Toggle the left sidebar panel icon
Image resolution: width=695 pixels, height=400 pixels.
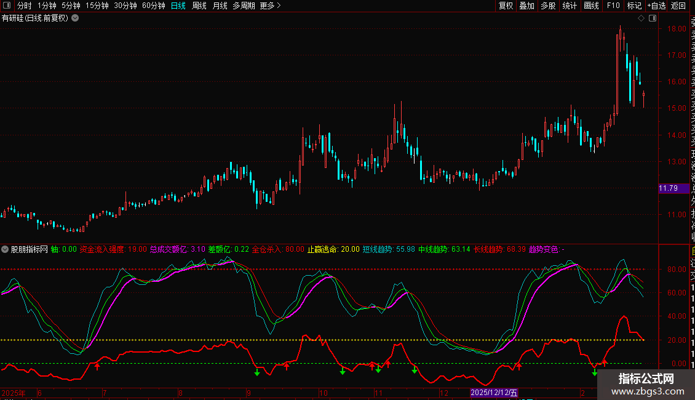6,6
